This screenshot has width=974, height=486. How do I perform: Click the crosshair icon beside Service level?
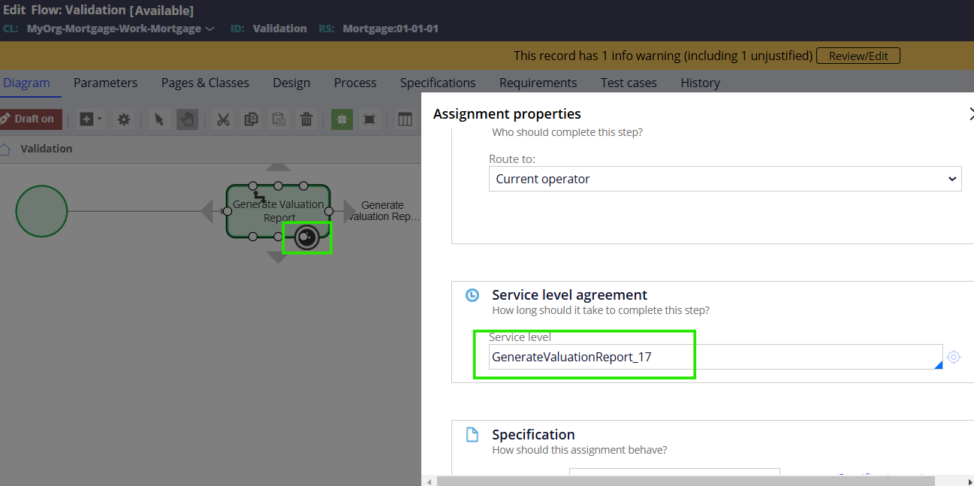tap(954, 357)
